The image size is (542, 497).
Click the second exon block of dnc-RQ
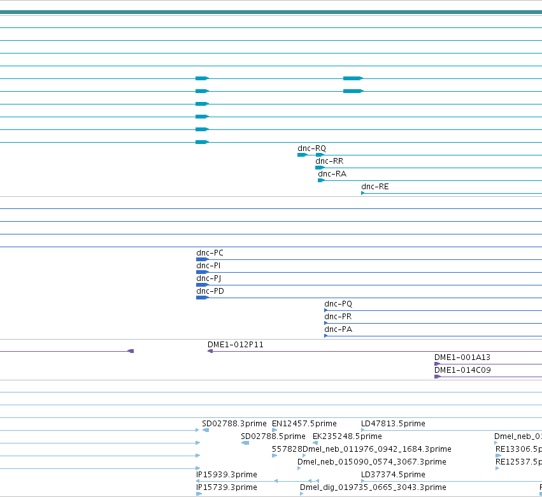tap(320, 155)
